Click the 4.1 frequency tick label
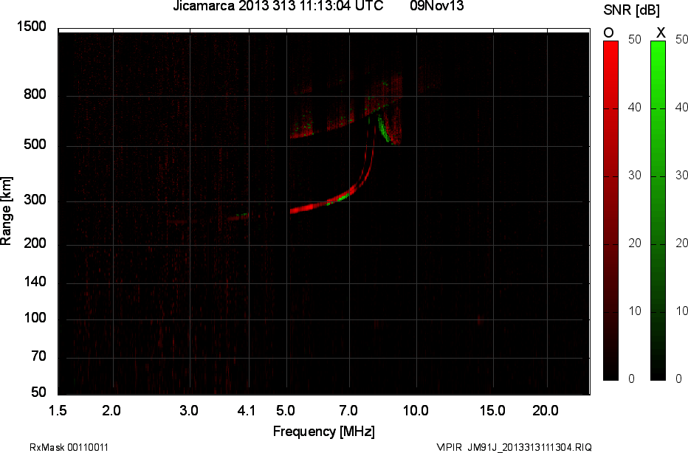Screen dimensions: 688x453 point(246,411)
